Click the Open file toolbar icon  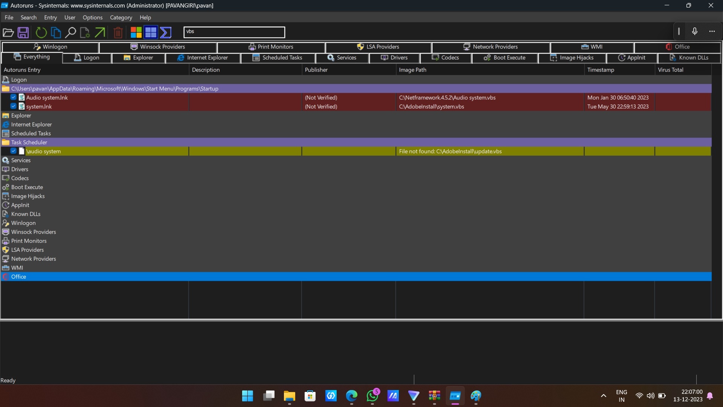pyautogui.click(x=8, y=33)
